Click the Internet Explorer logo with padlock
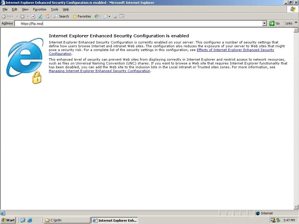This screenshot has height=224, width=299. pos(25,61)
